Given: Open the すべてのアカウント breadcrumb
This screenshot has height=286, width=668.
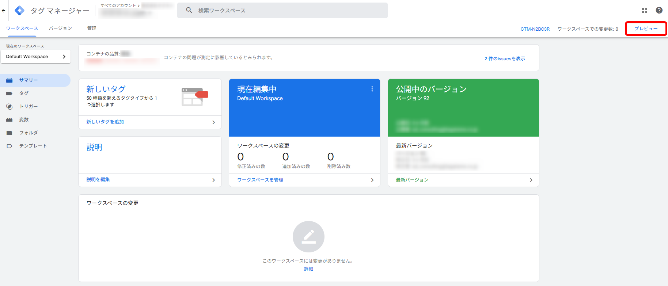Looking at the screenshot, I should (118, 5).
